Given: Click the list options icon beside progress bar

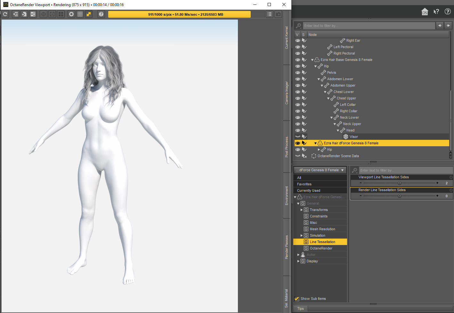Looking at the screenshot, I should click(x=270, y=14).
